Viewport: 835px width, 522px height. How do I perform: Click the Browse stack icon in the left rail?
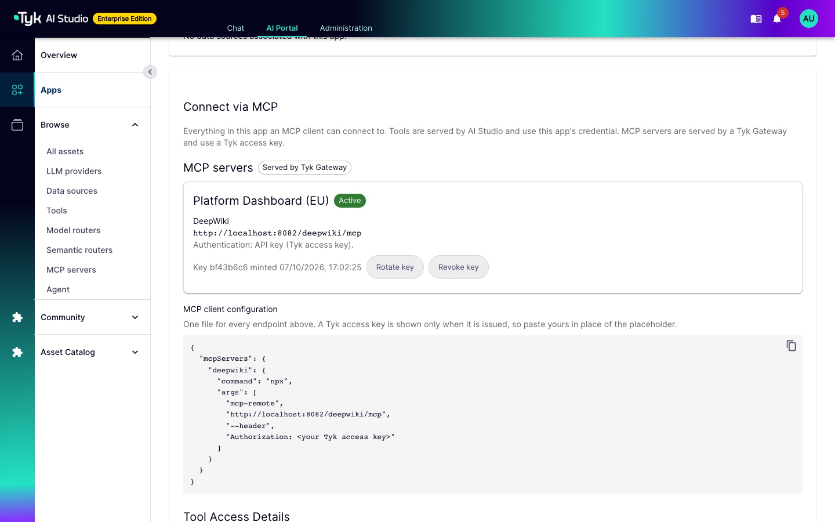(17, 125)
